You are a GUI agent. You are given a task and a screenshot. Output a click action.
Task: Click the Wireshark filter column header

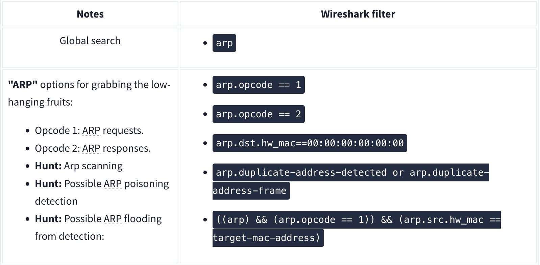tap(358, 14)
